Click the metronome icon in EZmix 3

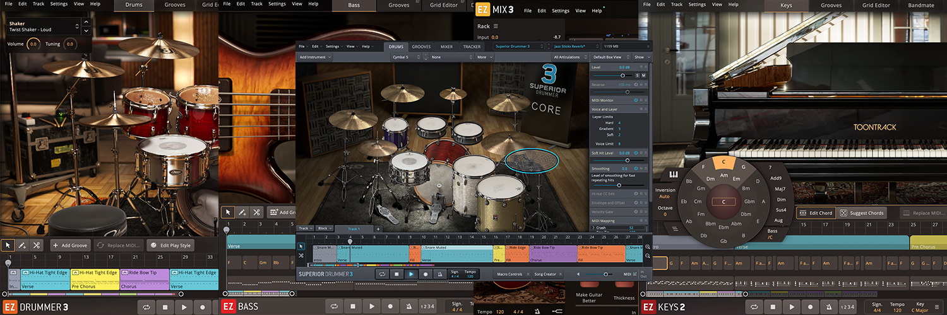[537, 311]
